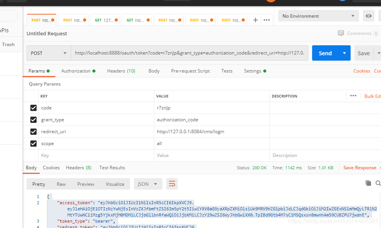Viewport: 381px width, 228px height.
Task: Open the No Environment dropdown
Action: pos(318,16)
